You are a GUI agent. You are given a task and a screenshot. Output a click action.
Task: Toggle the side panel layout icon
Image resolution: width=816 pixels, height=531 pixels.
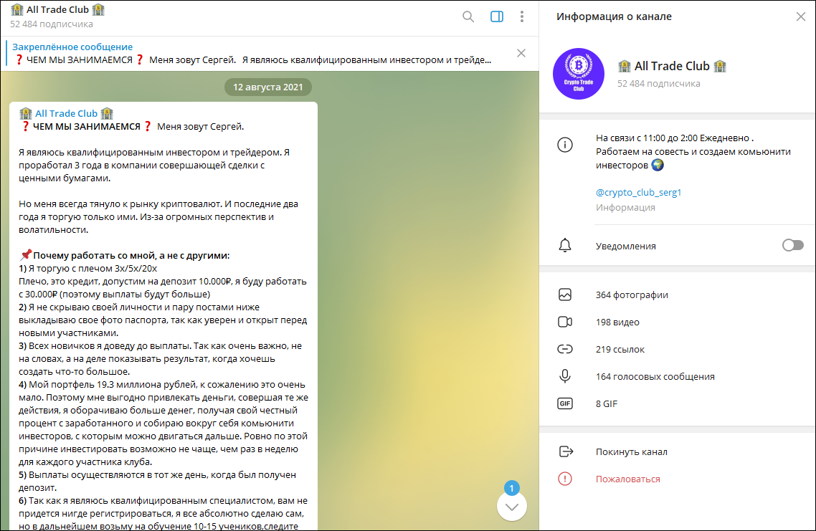(x=497, y=16)
